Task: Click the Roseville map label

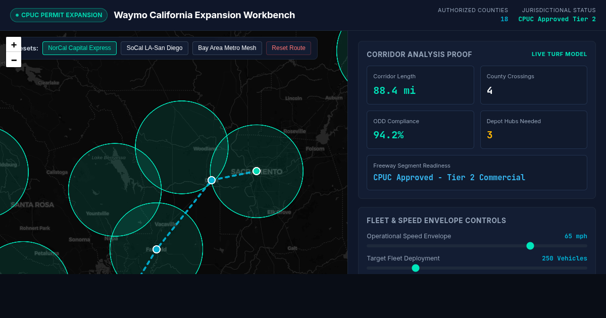Action: pyautogui.click(x=294, y=131)
